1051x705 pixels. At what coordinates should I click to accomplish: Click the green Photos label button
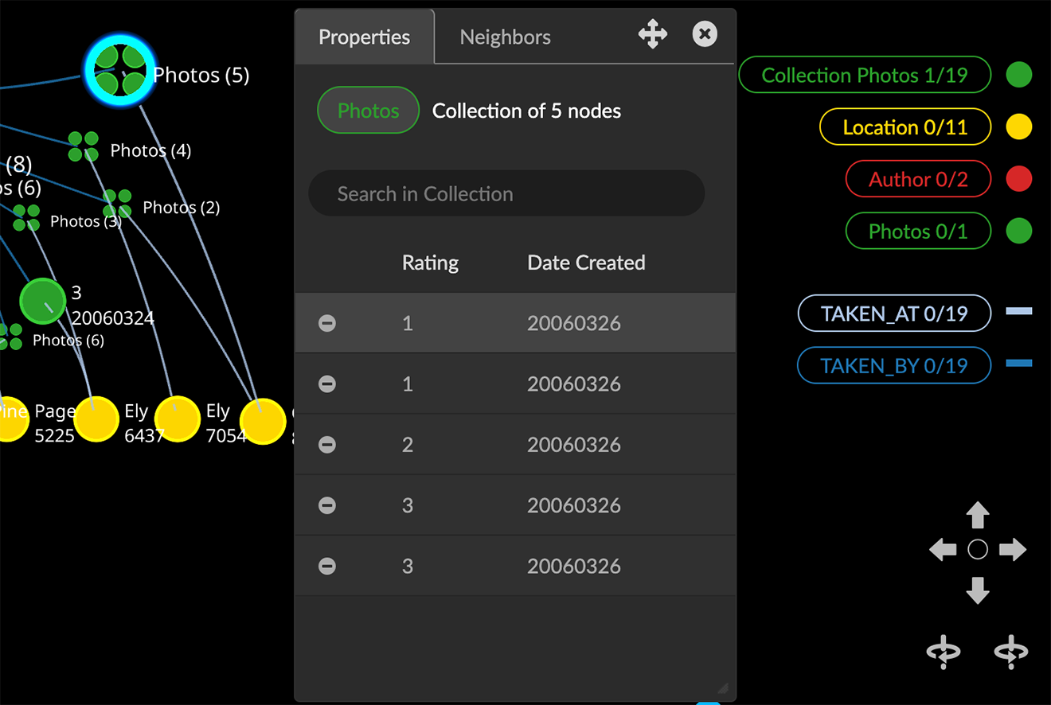click(x=368, y=111)
